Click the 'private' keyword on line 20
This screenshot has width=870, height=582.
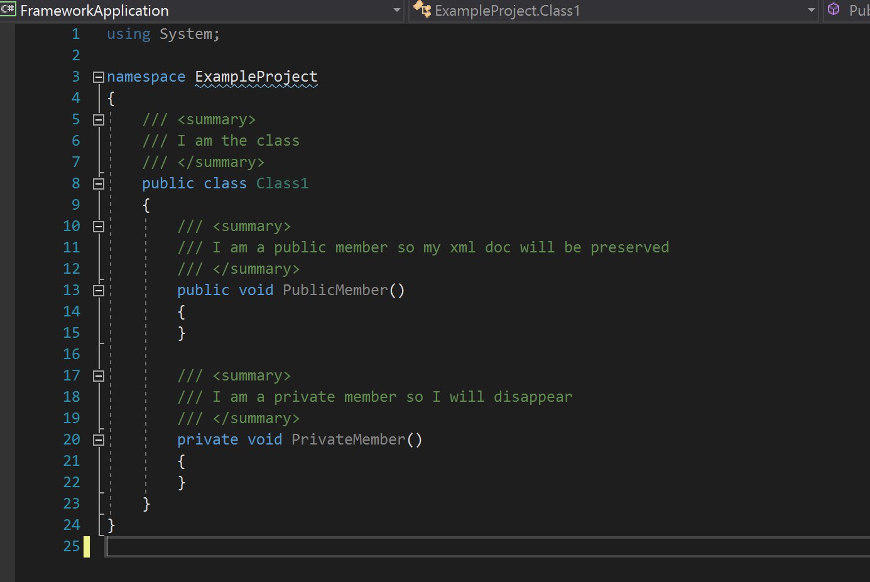[208, 439]
